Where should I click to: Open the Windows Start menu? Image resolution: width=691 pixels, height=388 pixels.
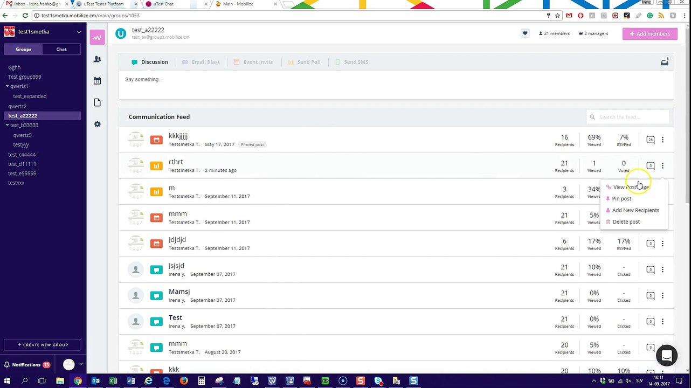pos(8,381)
